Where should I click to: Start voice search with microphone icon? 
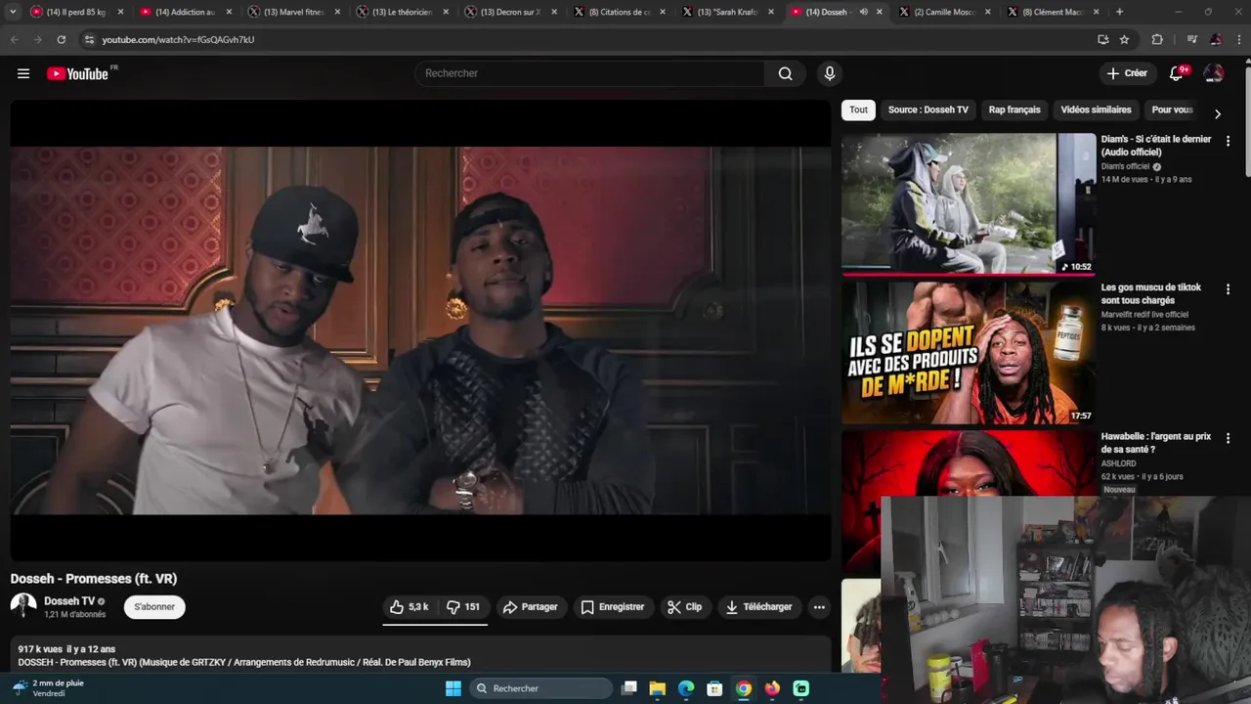pyautogui.click(x=830, y=73)
